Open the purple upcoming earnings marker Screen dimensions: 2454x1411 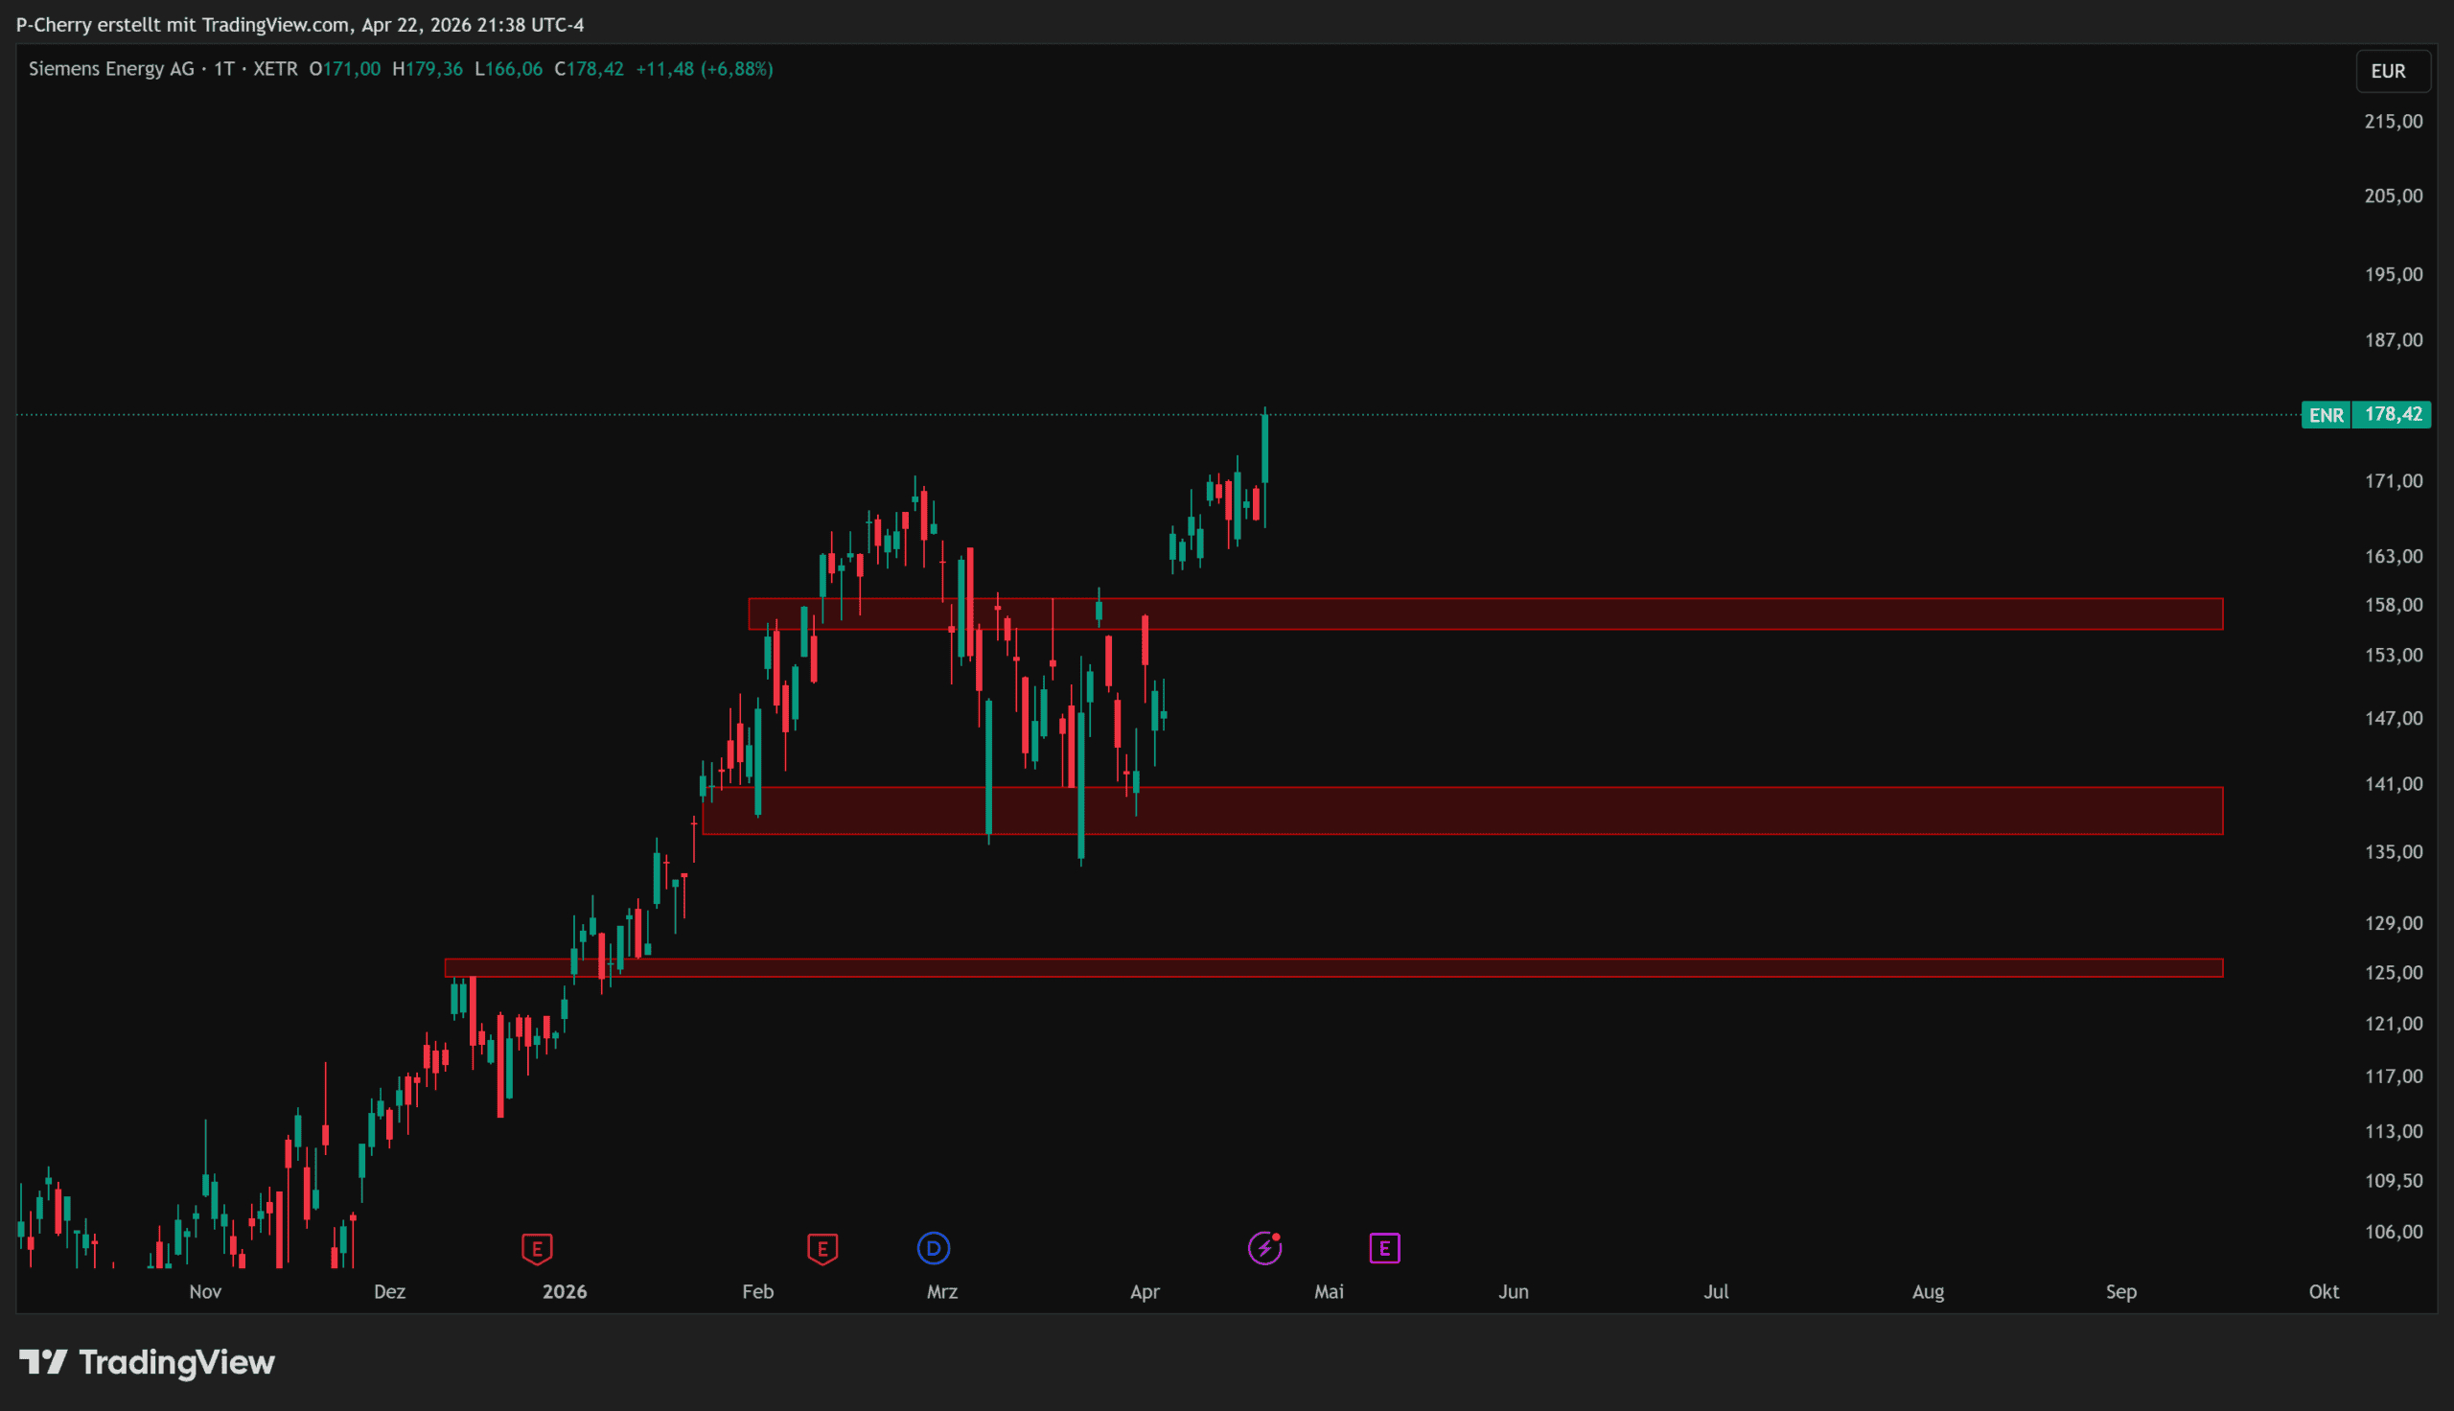pyautogui.click(x=1384, y=1248)
